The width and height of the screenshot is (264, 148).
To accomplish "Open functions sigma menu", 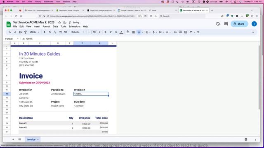I will 198,32.
